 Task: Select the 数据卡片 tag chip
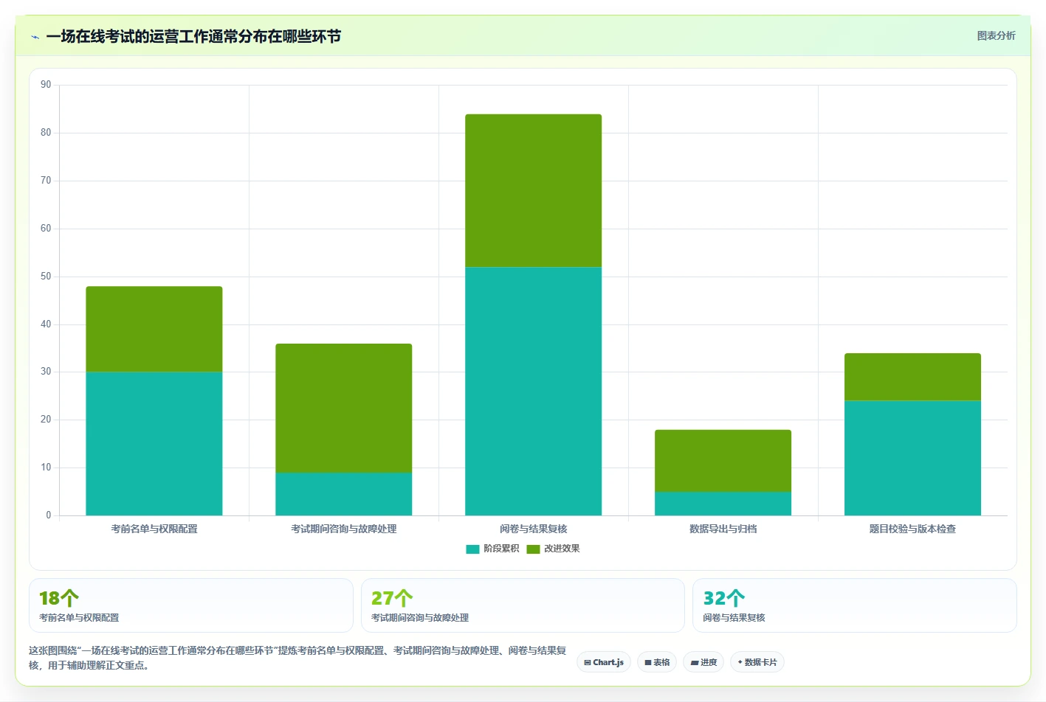point(757,662)
